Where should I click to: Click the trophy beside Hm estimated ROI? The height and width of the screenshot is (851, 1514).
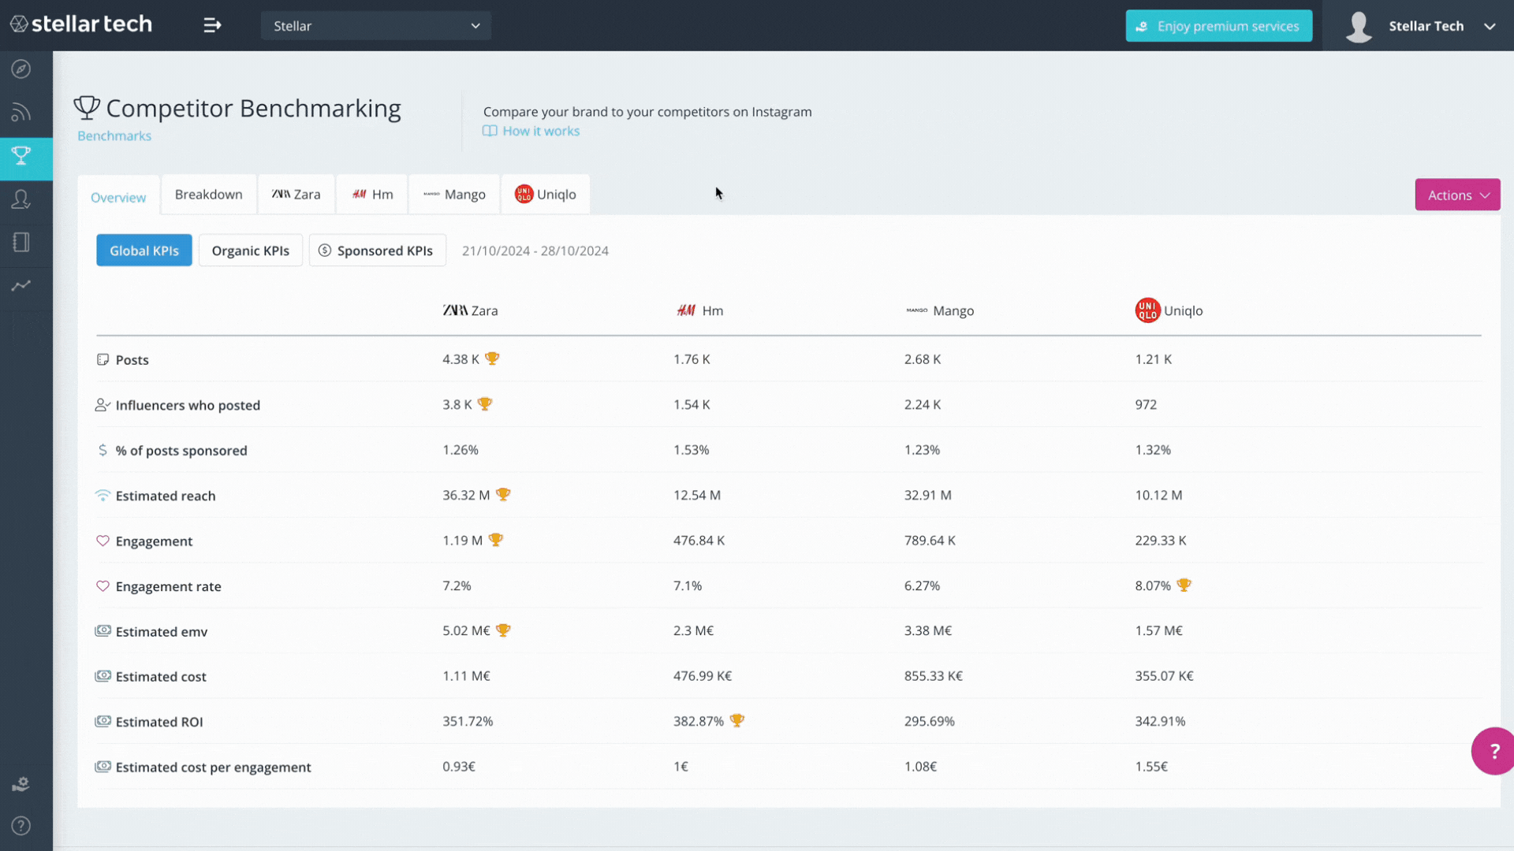coord(736,721)
